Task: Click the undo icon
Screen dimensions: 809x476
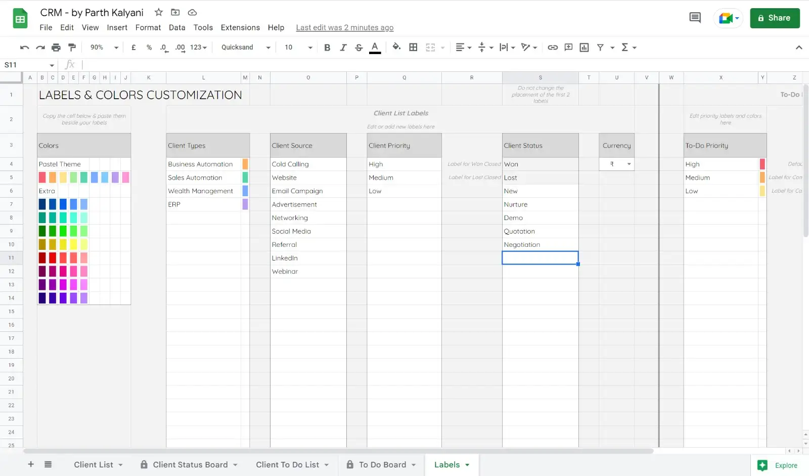Action: (24, 48)
